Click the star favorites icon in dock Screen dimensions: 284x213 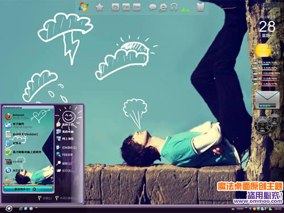coord(99,7)
